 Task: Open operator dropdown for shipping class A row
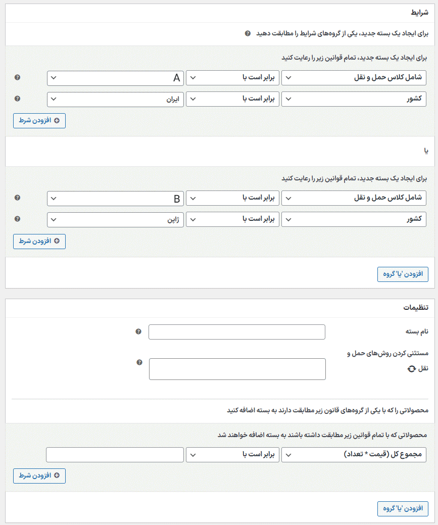[x=232, y=78]
